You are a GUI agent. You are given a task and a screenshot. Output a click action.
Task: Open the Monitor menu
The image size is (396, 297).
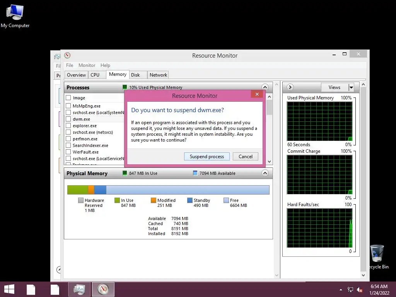coord(87,65)
